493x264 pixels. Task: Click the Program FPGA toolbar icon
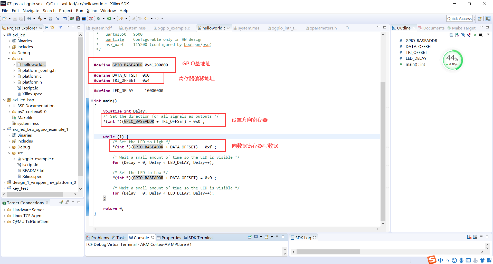pos(72,18)
